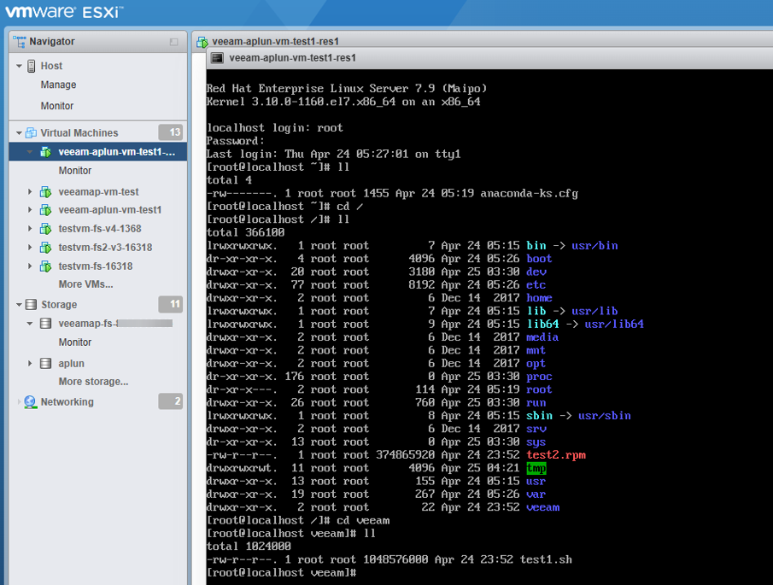
Task: Click the VM icon in veeam-aplun-vm-test1-res1 tab
Action: tap(202, 42)
